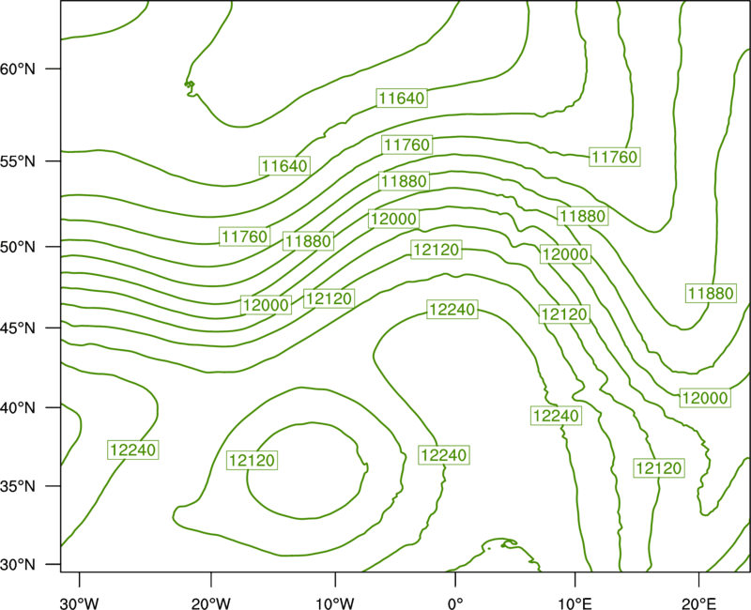Click the 12000 contour label nearest the right edge

point(705,397)
